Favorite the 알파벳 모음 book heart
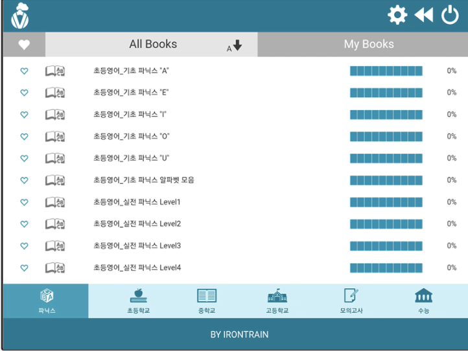The width and height of the screenshot is (468, 351). [x=24, y=181]
